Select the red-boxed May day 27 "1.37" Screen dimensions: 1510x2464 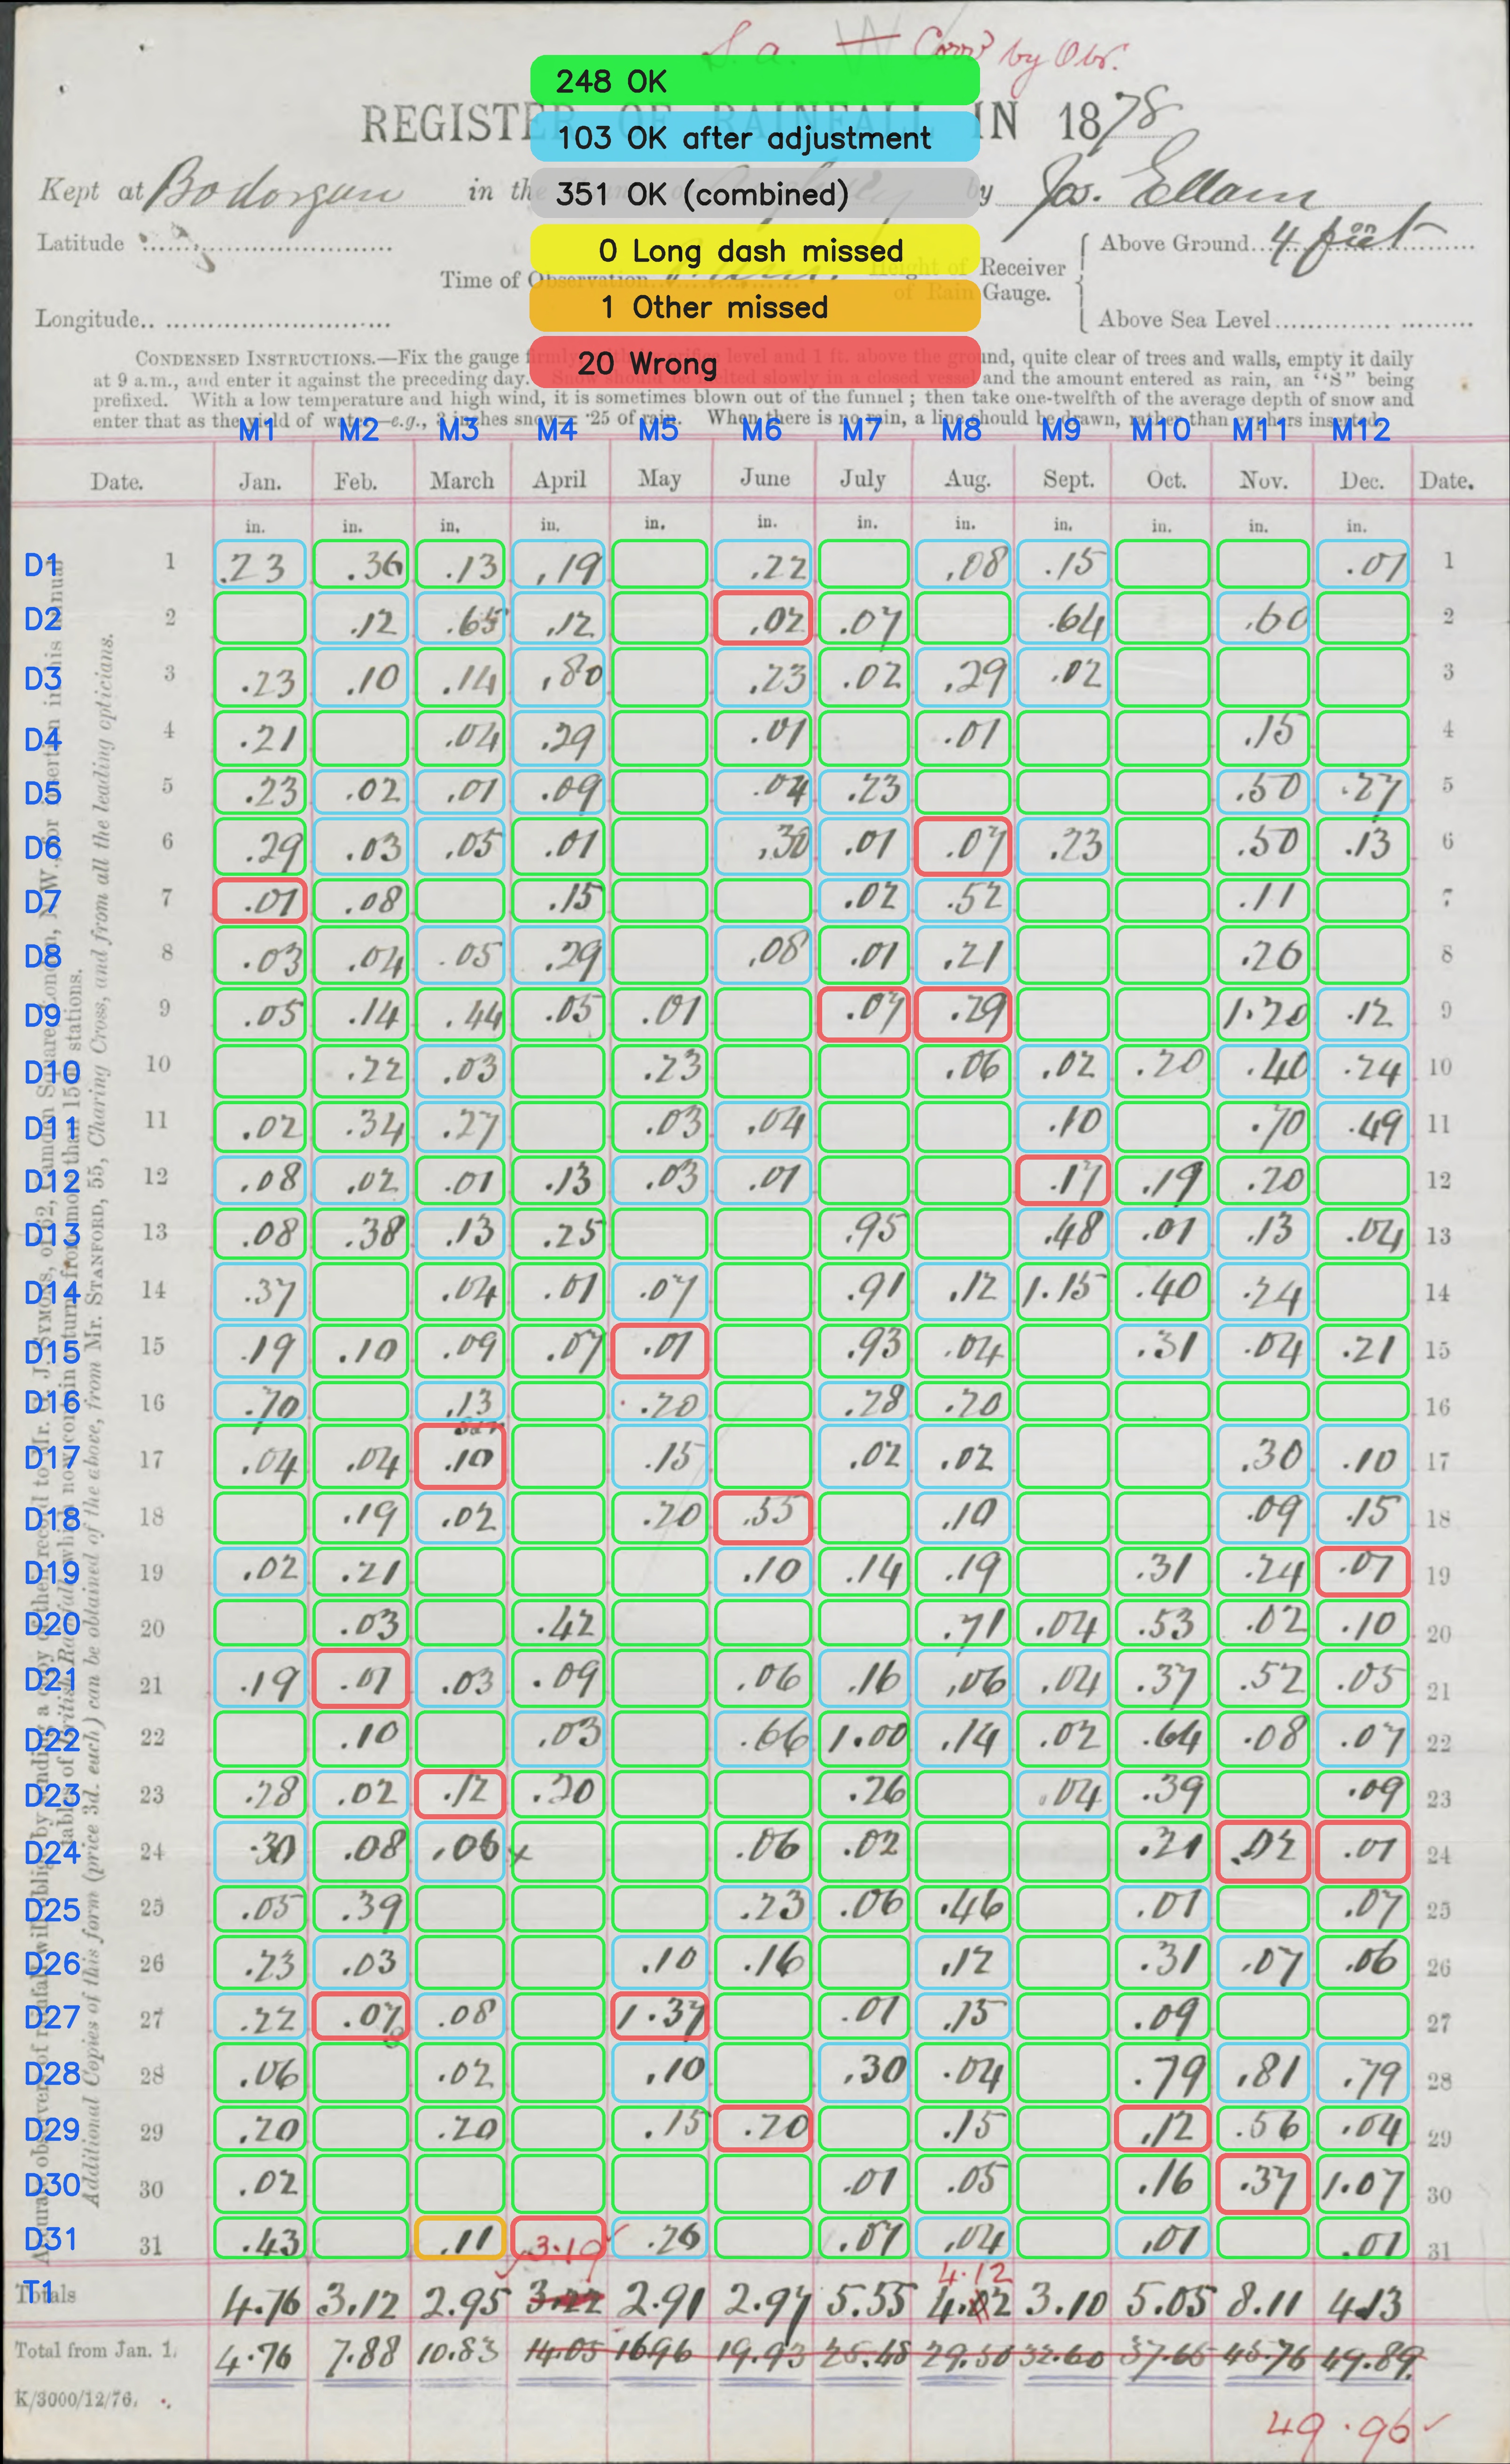660,2015
